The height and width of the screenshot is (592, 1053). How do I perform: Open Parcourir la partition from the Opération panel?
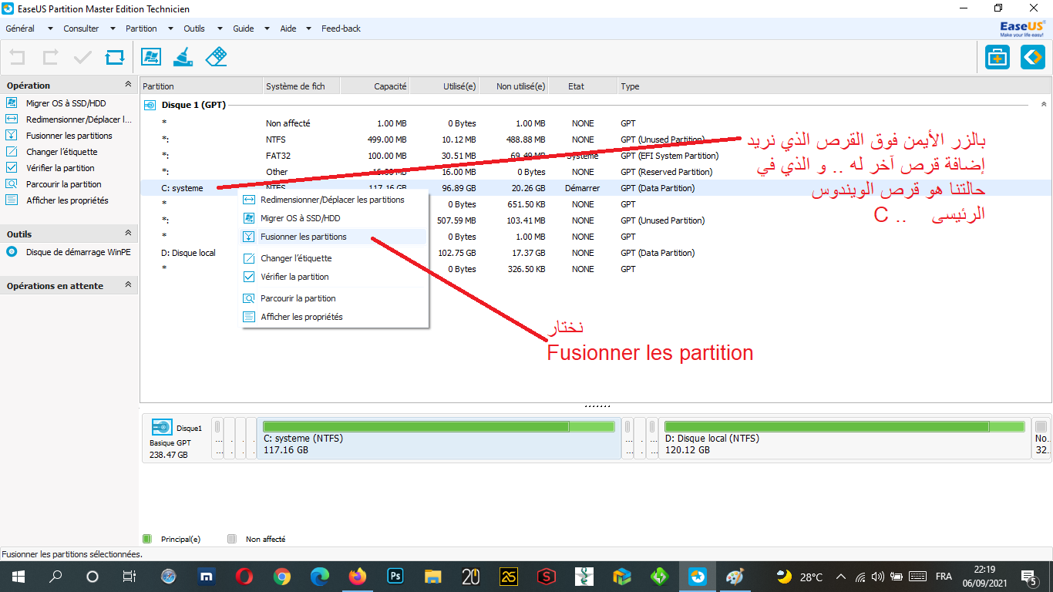[54, 184]
